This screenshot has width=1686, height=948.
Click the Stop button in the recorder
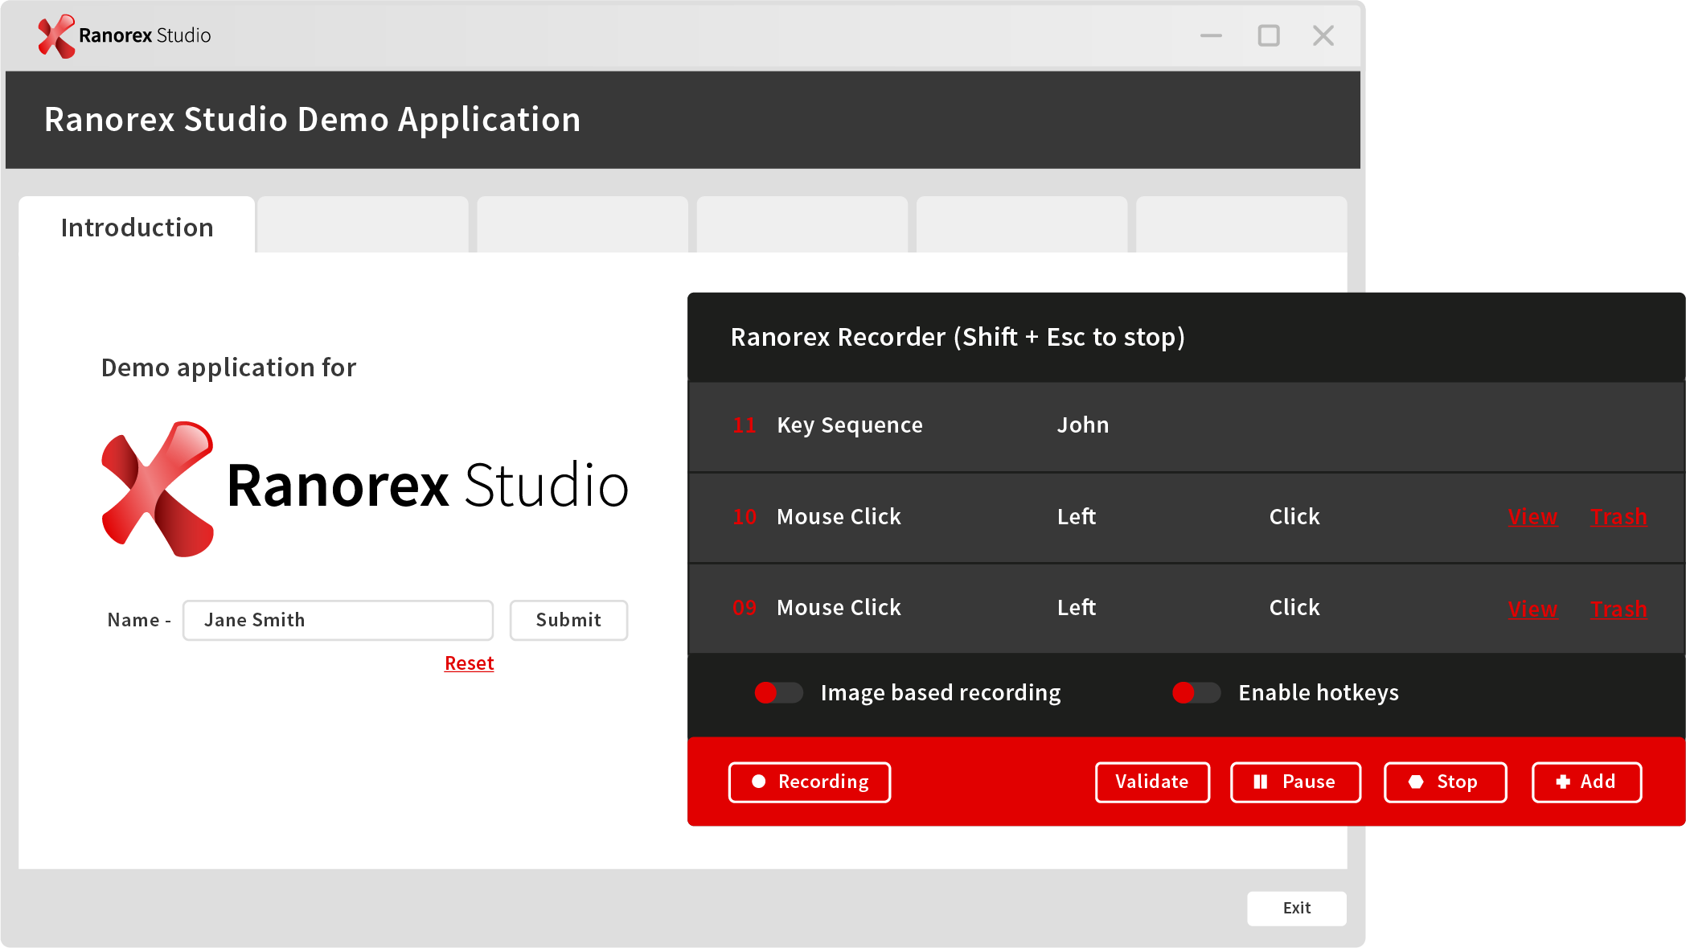pyautogui.click(x=1445, y=782)
